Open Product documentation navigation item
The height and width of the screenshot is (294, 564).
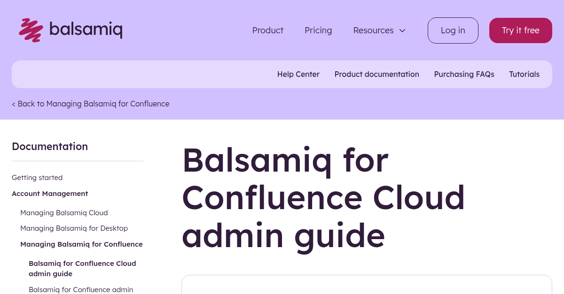[x=376, y=74]
